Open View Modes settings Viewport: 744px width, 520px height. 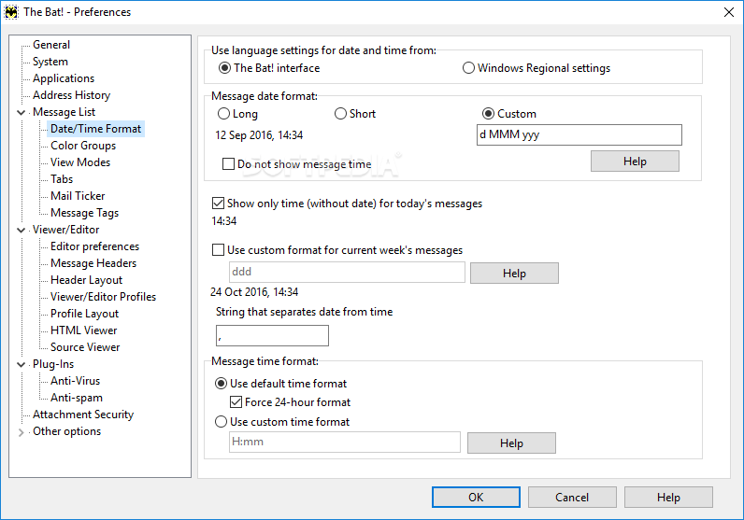80,162
